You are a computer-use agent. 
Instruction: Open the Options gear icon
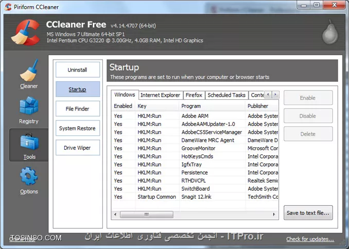29,176
